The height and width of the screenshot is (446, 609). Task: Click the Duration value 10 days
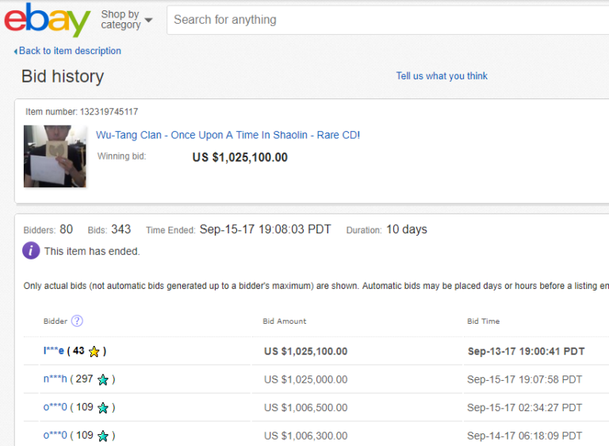[407, 229]
